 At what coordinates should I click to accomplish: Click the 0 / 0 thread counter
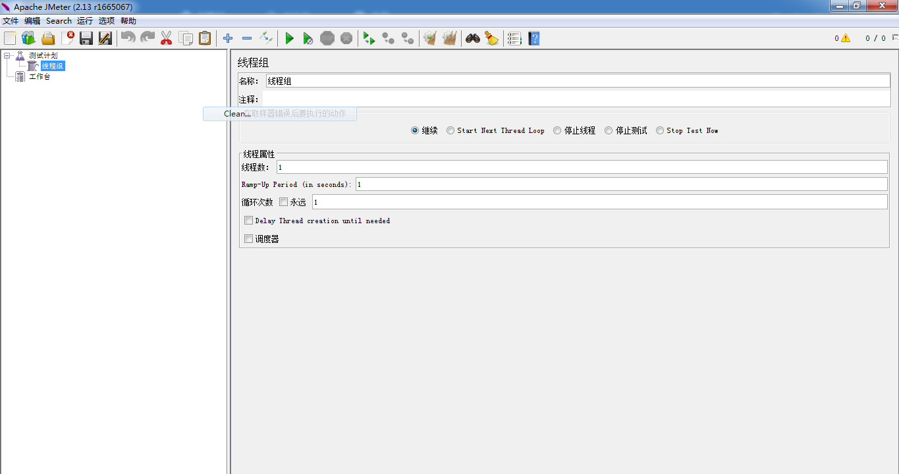875,38
